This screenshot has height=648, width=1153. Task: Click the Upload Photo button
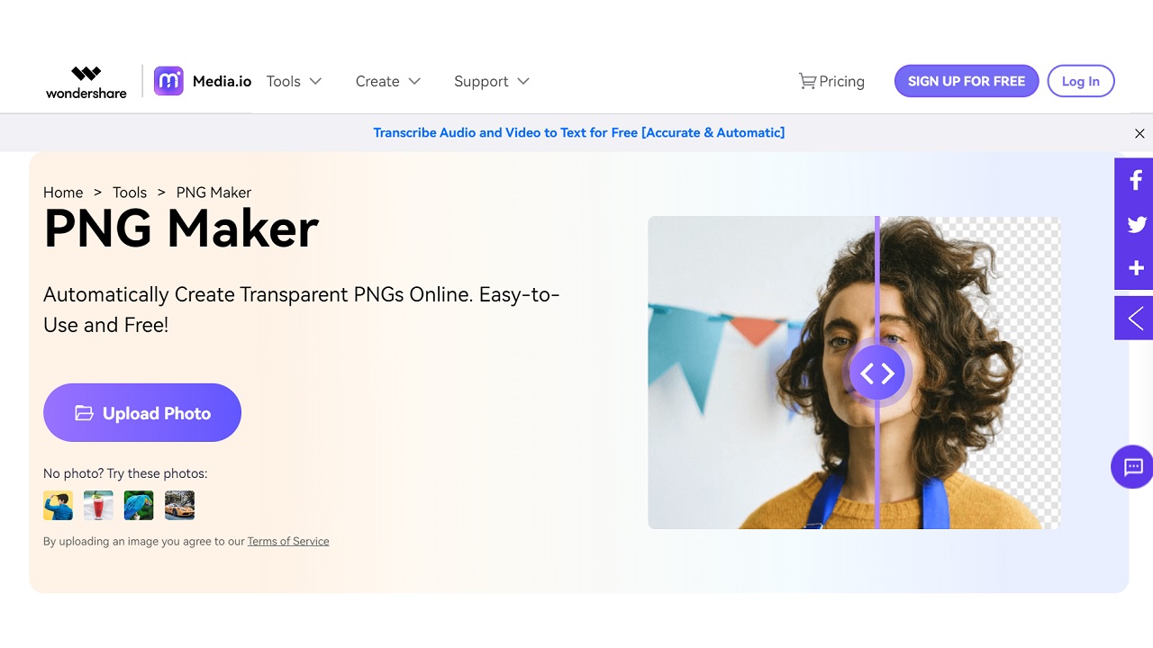tap(142, 413)
